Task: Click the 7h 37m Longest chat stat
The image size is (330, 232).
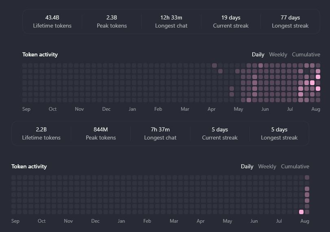Action: point(160,133)
